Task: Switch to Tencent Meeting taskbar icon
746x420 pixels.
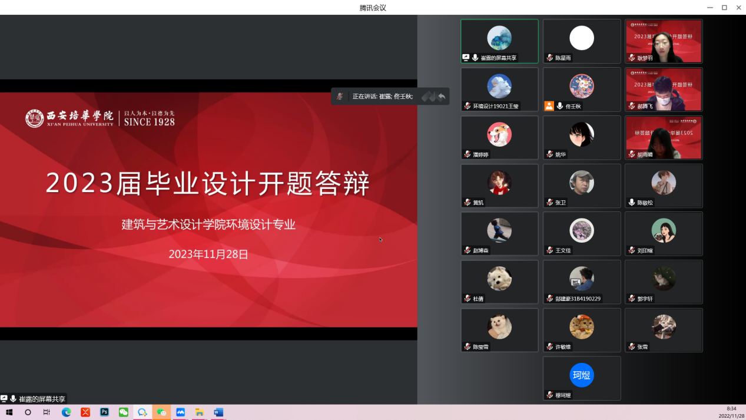Action: (180, 412)
